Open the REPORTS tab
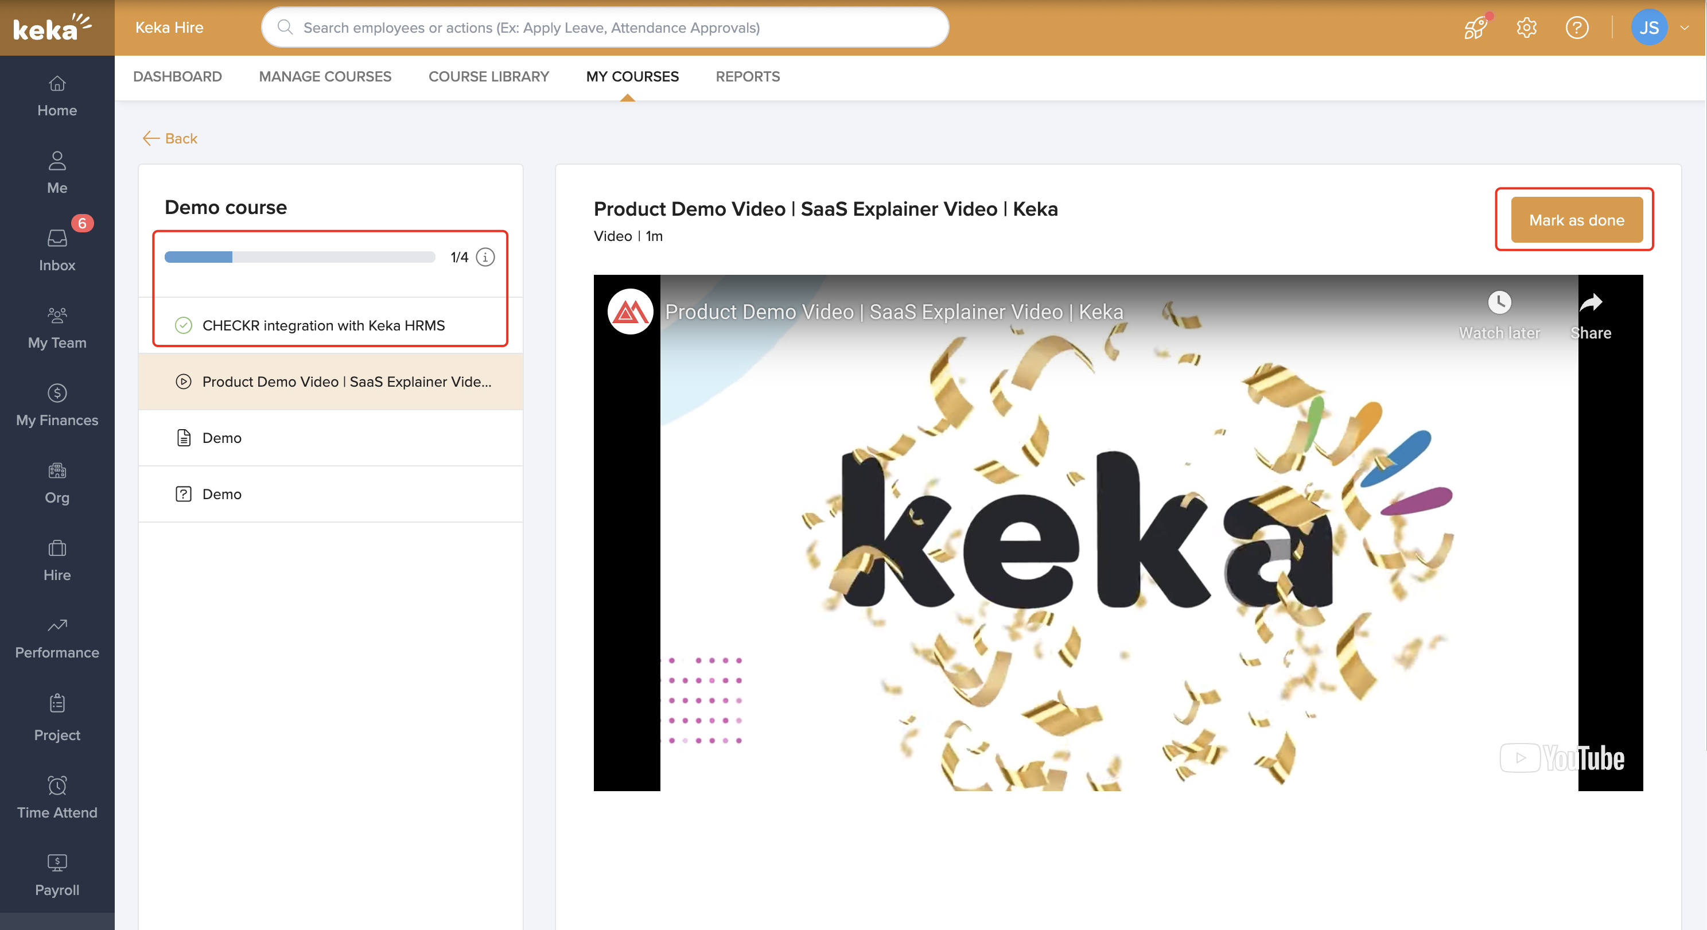The width and height of the screenshot is (1707, 930). coord(748,76)
